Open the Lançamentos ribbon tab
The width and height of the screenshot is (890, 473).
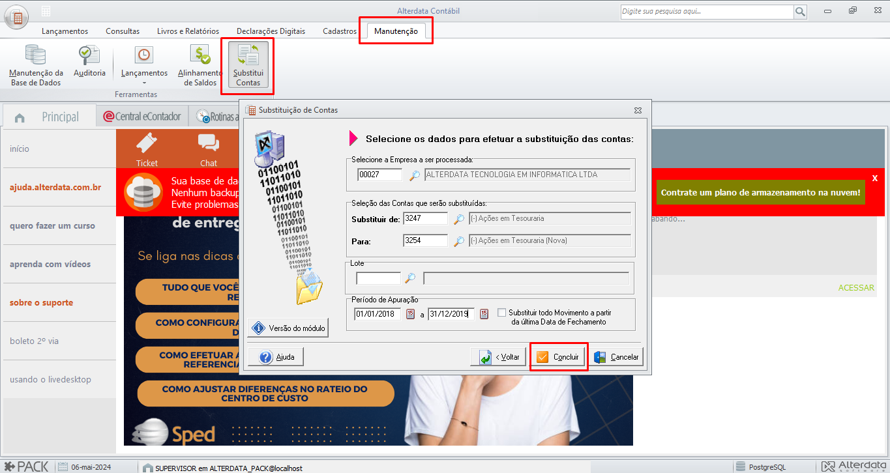pyautogui.click(x=65, y=31)
